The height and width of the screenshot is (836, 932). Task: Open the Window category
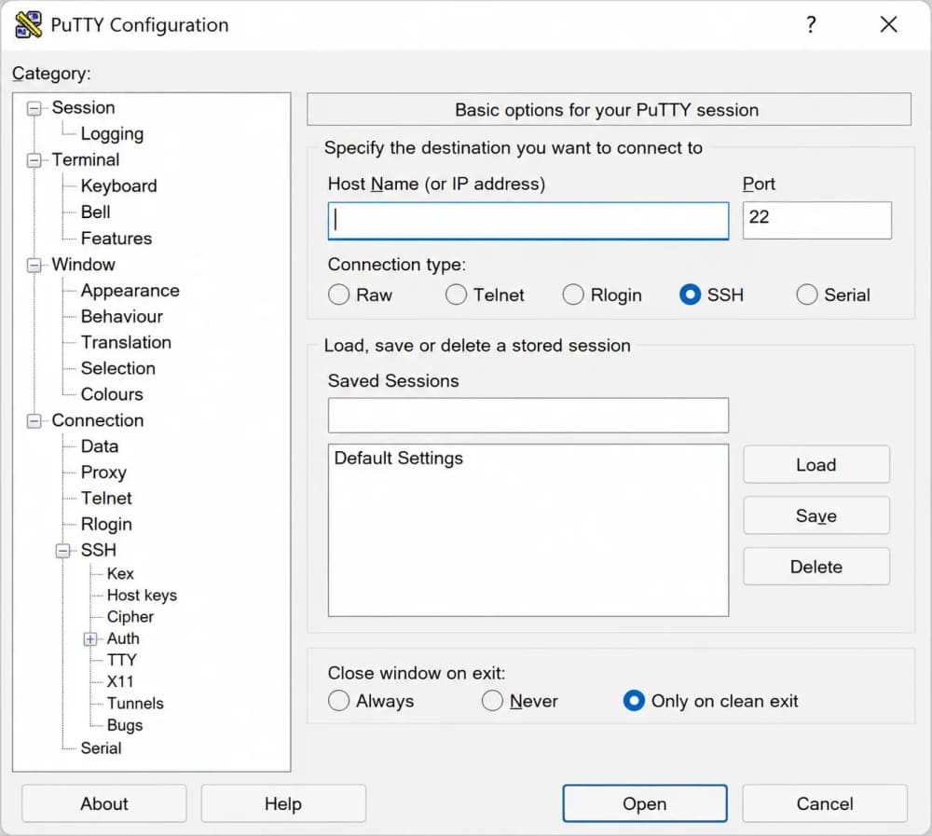coord(83,265)
